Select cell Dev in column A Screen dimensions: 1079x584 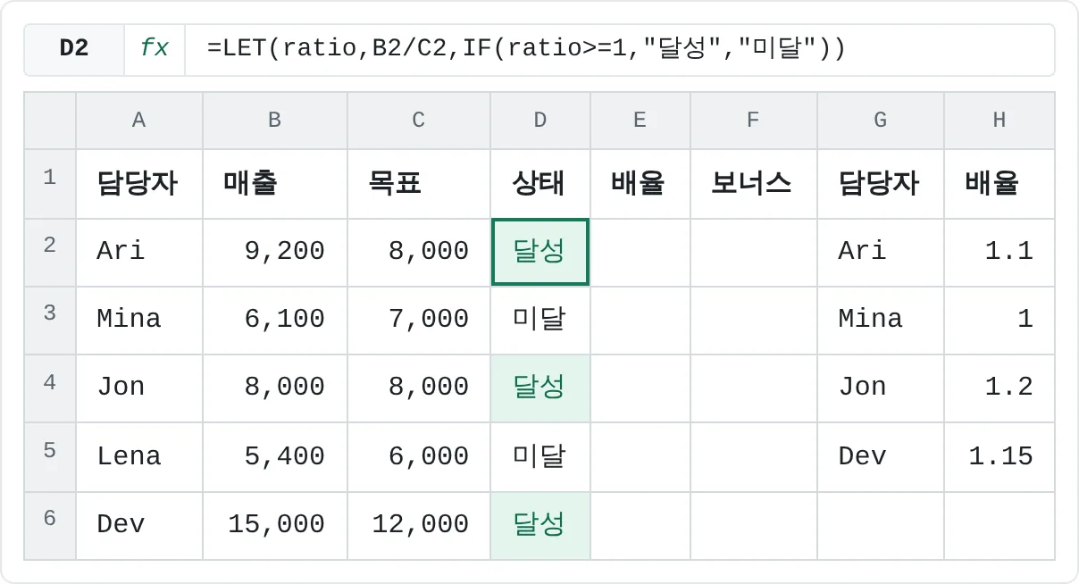(139, 525)
